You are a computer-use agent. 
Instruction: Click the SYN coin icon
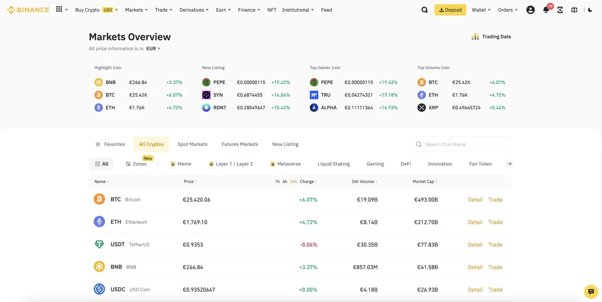pyautogui.click(x=207, y=95)
